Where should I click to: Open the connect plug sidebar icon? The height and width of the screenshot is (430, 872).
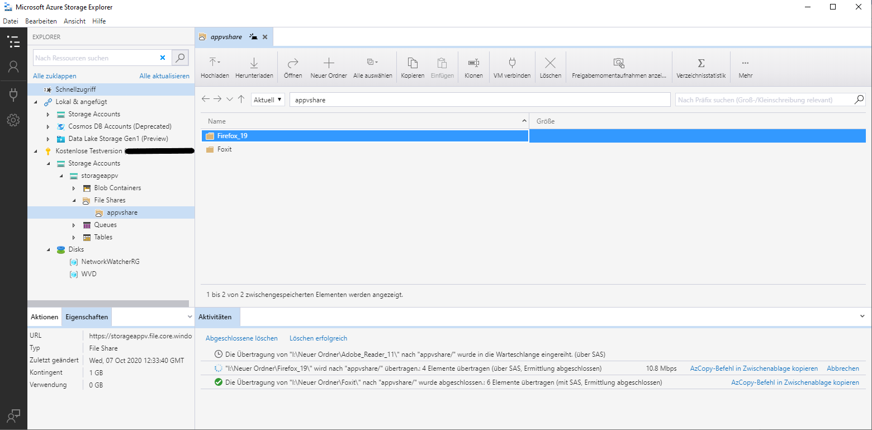(13, 94)
